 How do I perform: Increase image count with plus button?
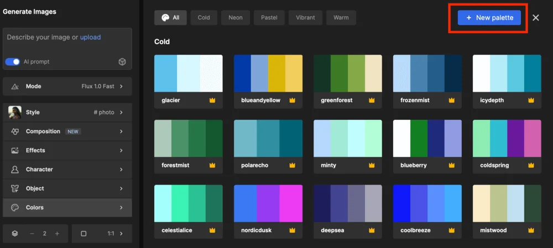tap(57, 234)
